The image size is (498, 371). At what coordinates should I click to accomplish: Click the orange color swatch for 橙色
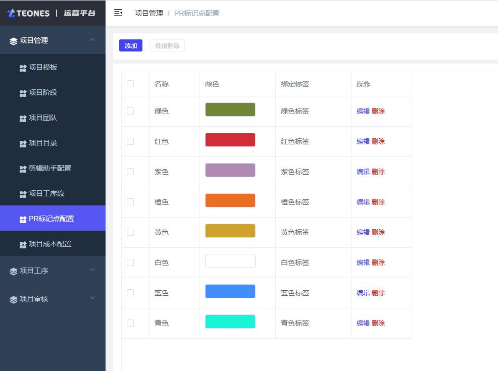click(x=230, y=200)
